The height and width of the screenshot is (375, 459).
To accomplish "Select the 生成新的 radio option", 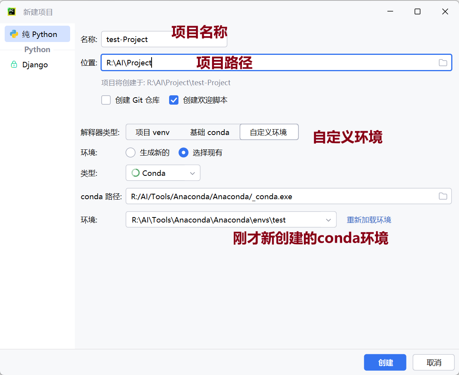I will 131,152.
